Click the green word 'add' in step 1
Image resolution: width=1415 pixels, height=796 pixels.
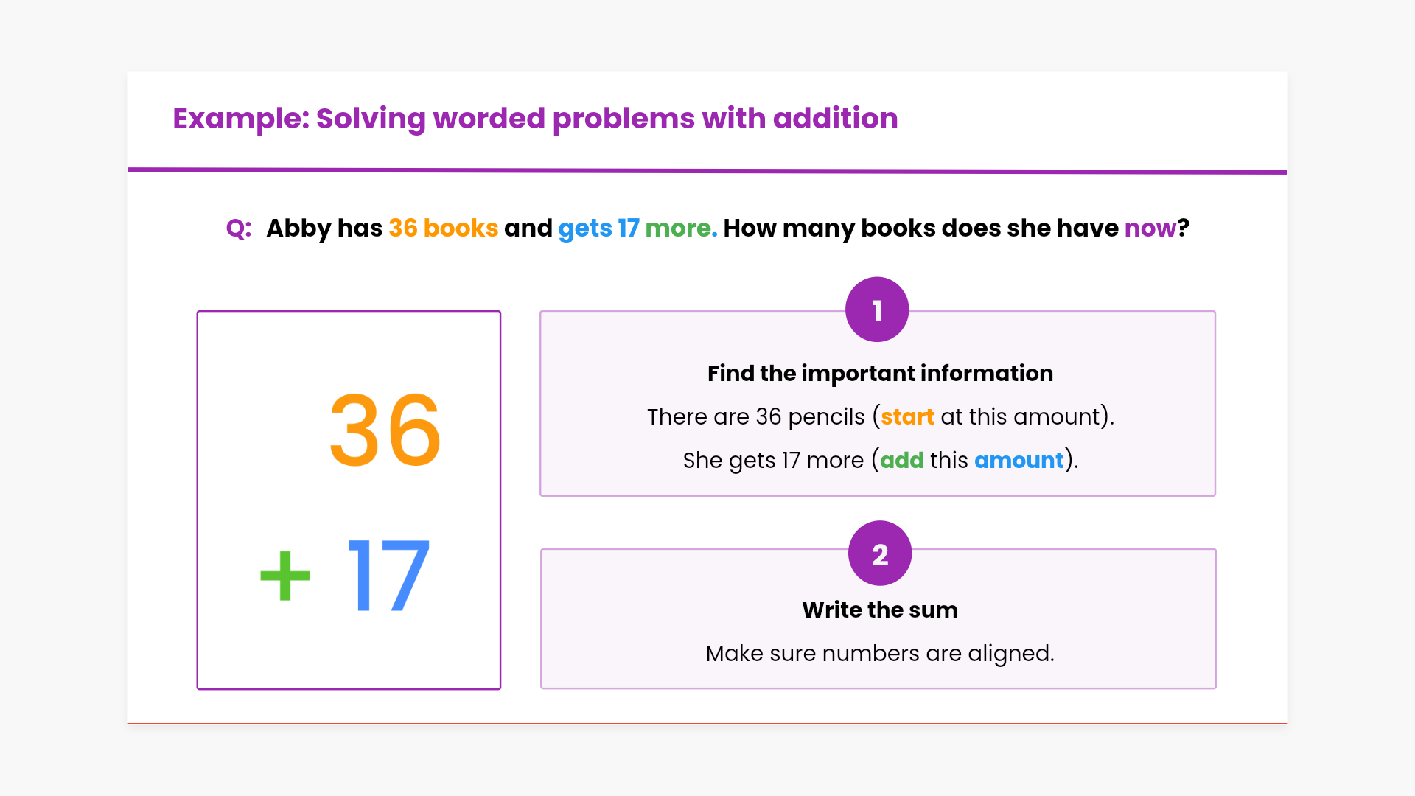point(901,461)
